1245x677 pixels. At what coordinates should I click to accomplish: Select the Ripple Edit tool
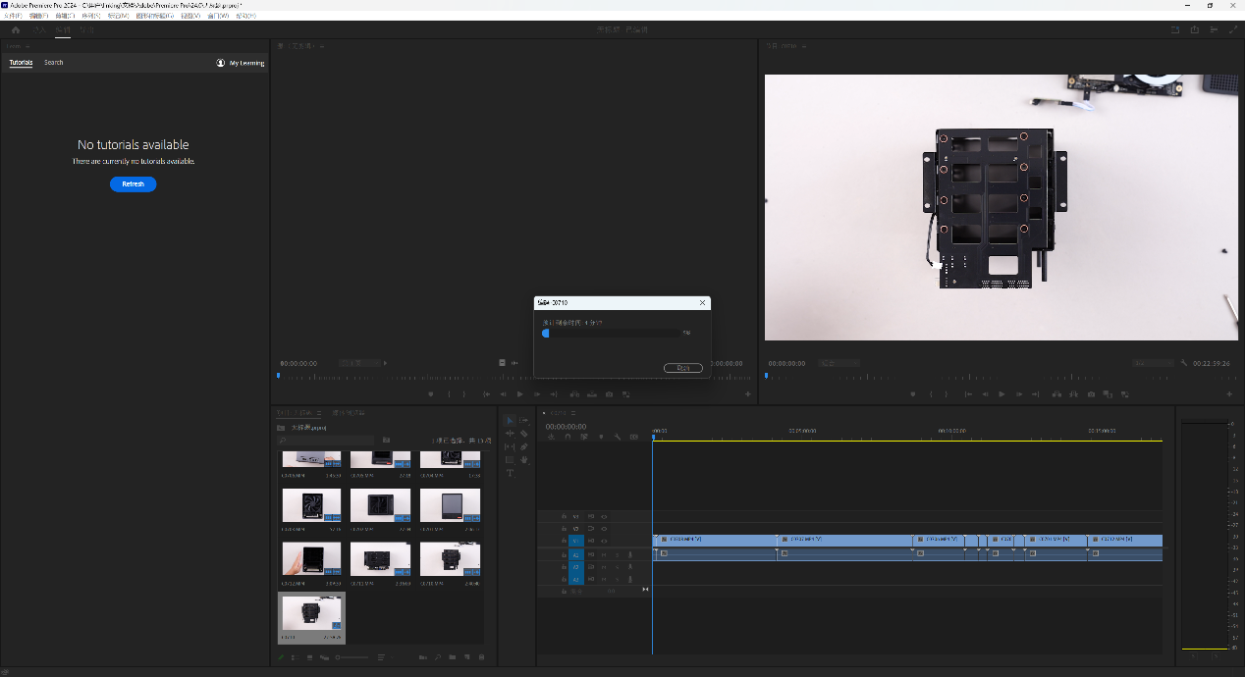510,434
